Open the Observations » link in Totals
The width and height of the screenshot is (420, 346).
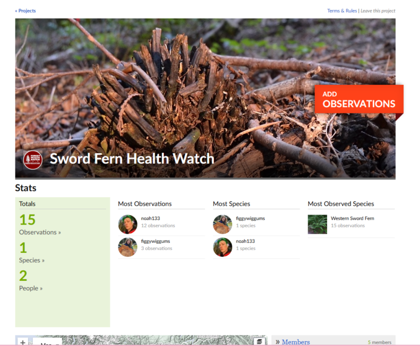point(40,232)
